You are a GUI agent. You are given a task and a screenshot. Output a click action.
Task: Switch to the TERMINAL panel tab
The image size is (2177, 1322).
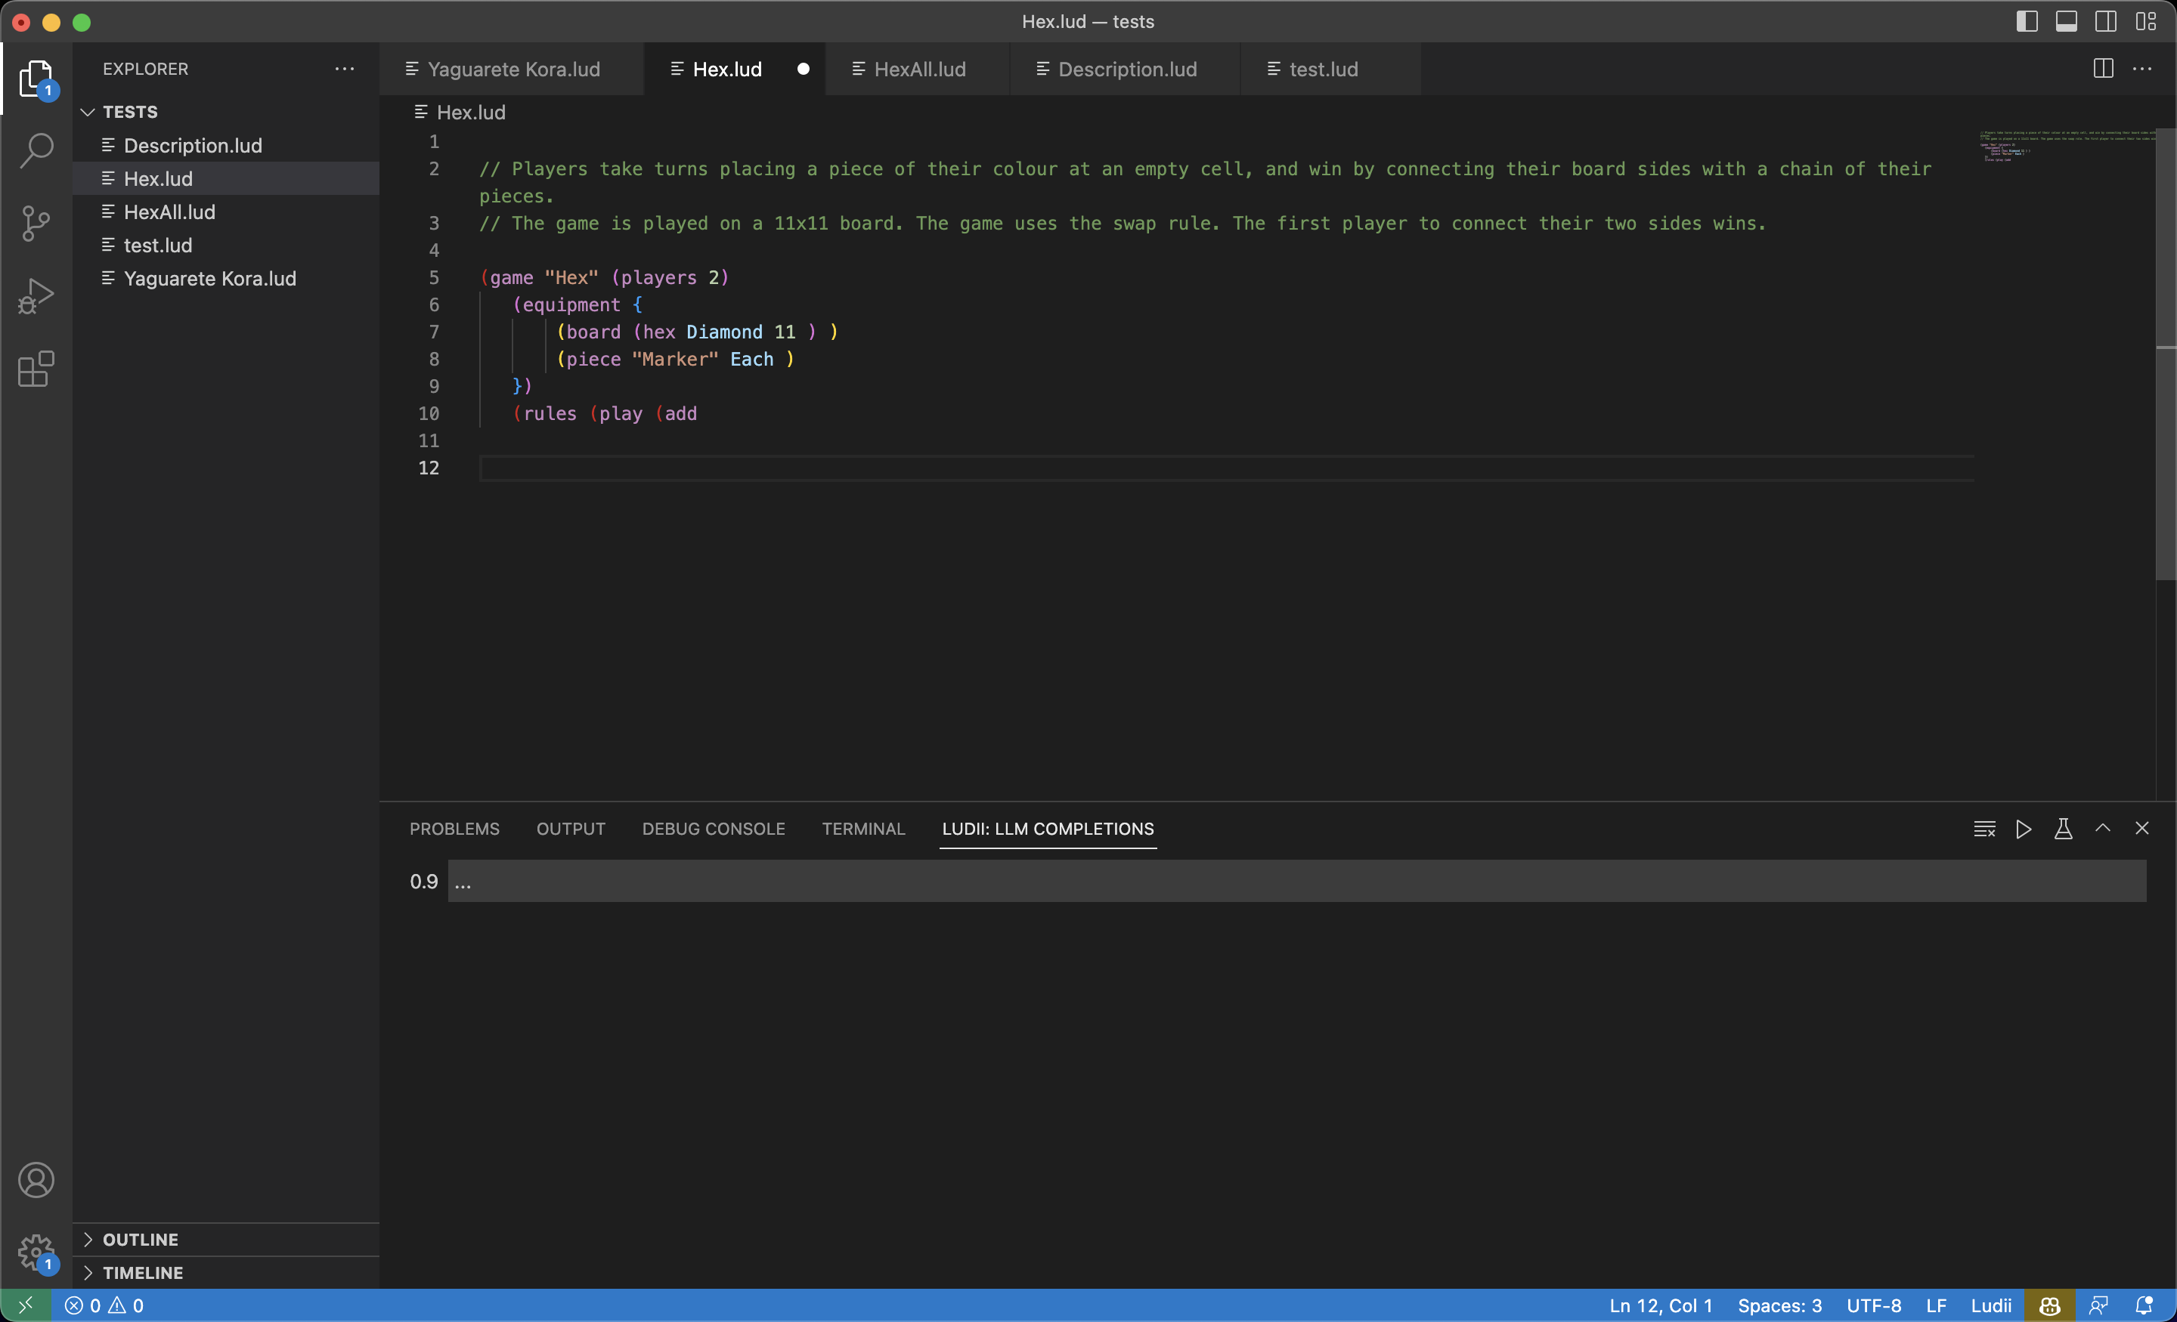pos(863,829)
